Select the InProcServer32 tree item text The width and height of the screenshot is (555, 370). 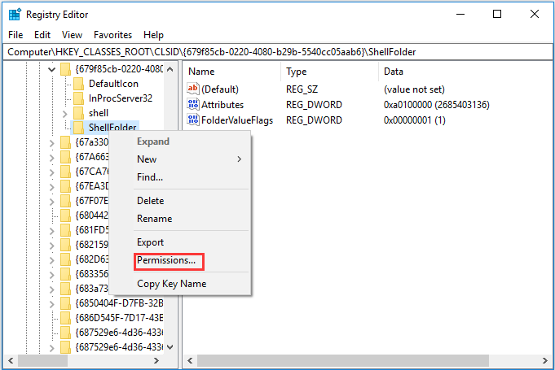pyautogui.click(x=121, y=98)
